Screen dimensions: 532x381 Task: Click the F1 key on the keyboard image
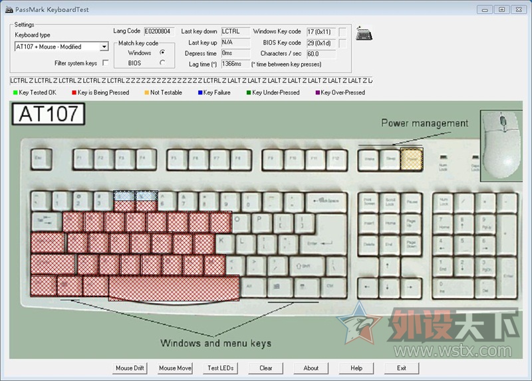83,159
